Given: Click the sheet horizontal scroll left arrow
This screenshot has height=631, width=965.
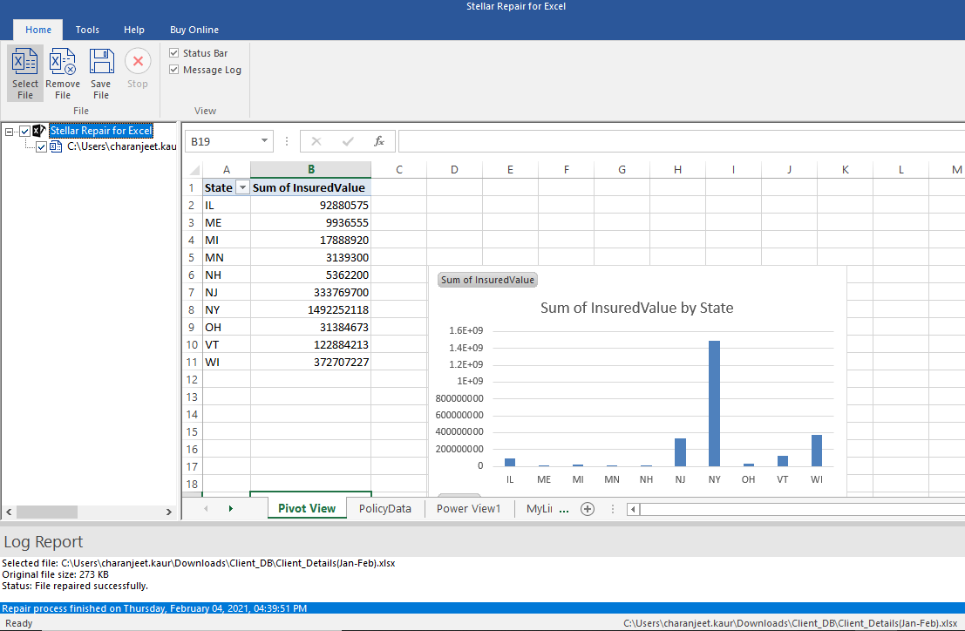Looking at the screenshot, I should 633,509.
